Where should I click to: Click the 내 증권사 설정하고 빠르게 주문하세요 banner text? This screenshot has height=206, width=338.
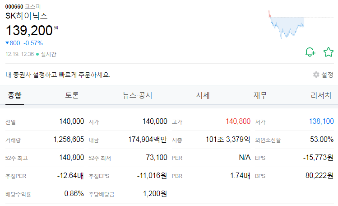click(x=58, y=75)
